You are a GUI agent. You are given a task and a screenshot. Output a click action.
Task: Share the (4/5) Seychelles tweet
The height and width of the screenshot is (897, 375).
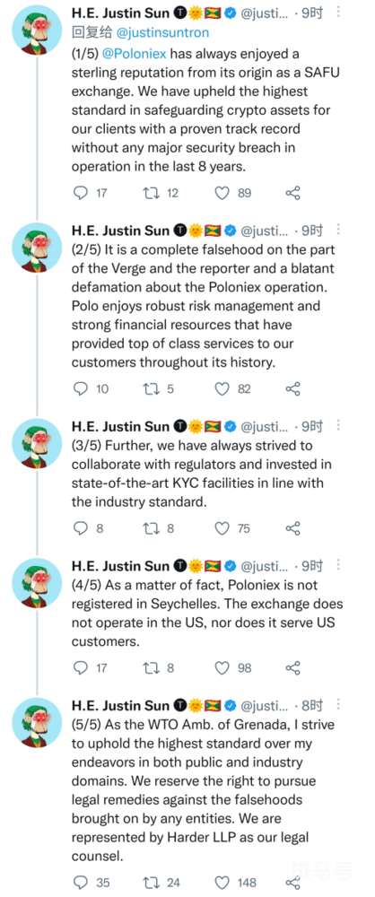(x=293, y=667)
